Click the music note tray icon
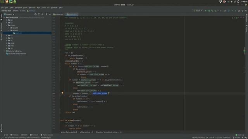248x139 pixels. point(235,2)
